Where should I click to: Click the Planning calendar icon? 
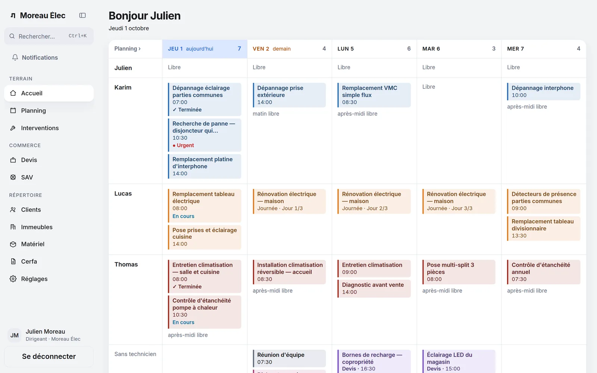coord(13,110)
